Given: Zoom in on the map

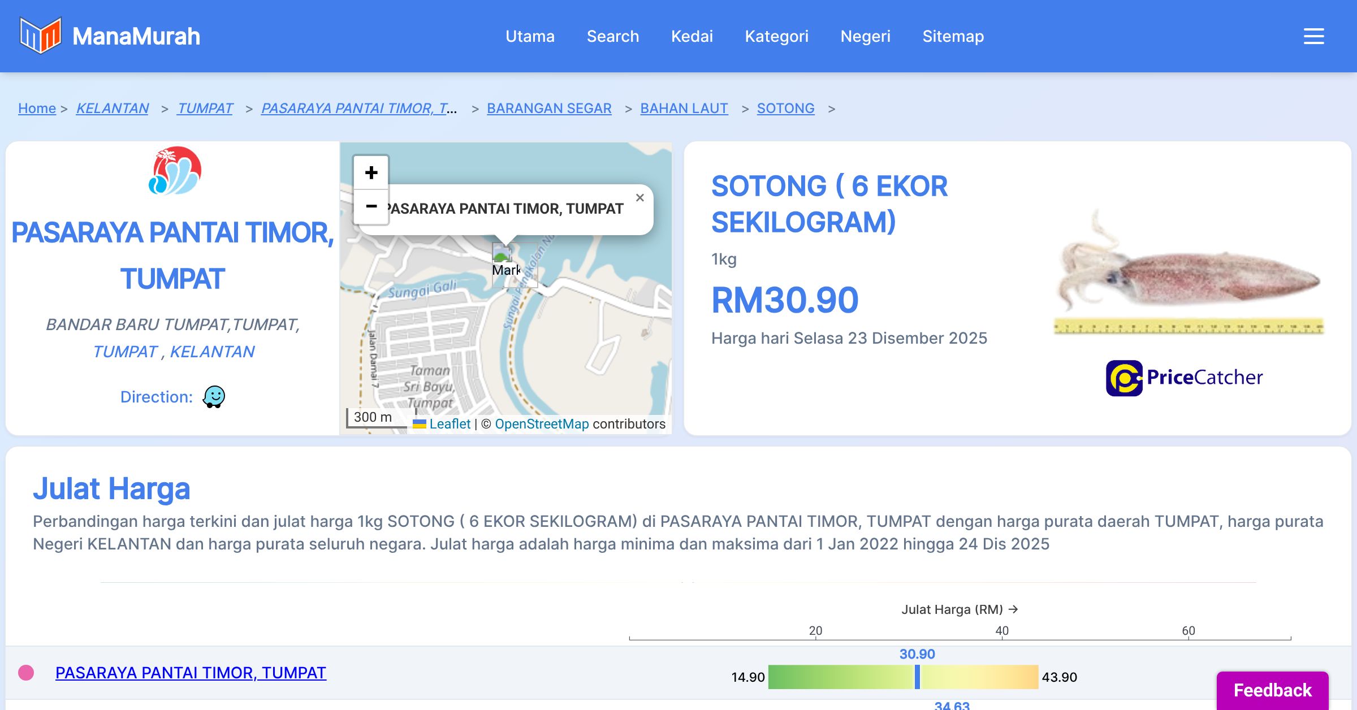Looking at the screenshot, I should point(371,172).
